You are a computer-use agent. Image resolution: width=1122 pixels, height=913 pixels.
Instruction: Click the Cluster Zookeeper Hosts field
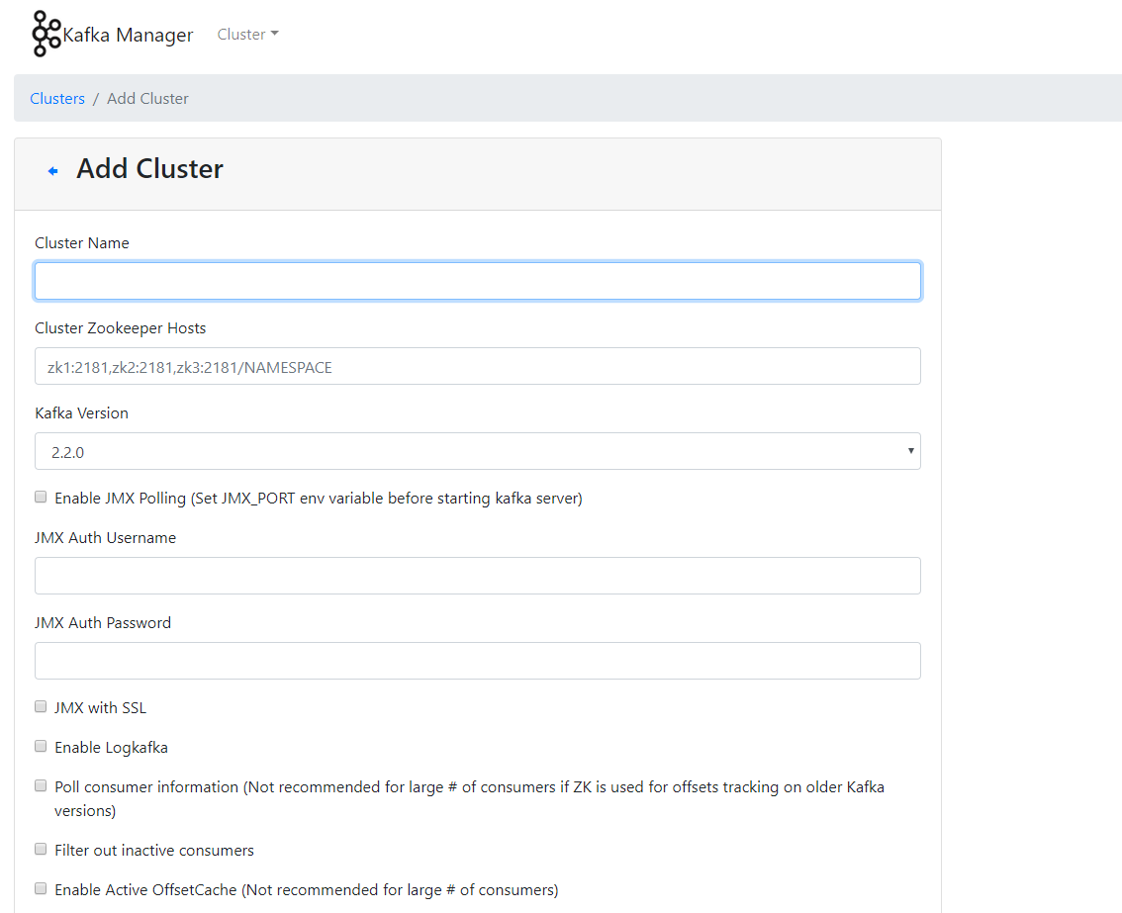tap(477, 366)
